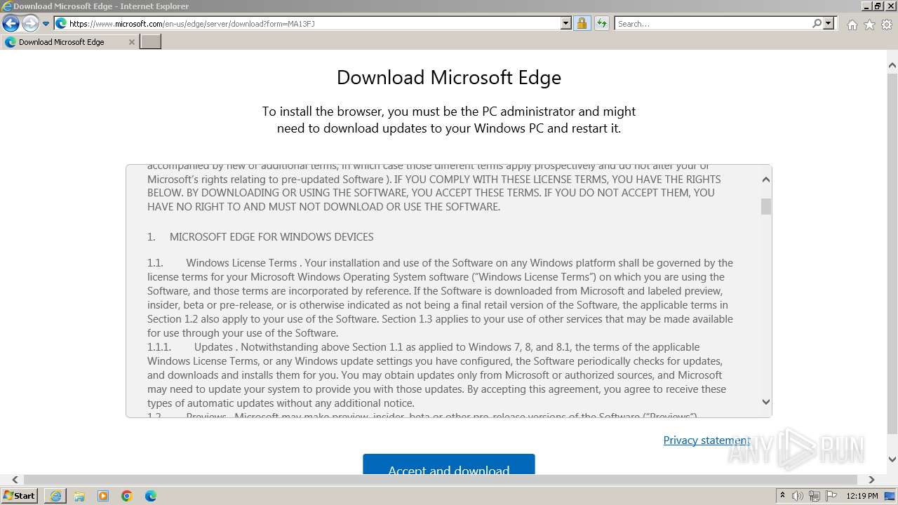Click the Edge site icon in address bar
The width and height of the screenshot is (898, 505).
[61, 23]
